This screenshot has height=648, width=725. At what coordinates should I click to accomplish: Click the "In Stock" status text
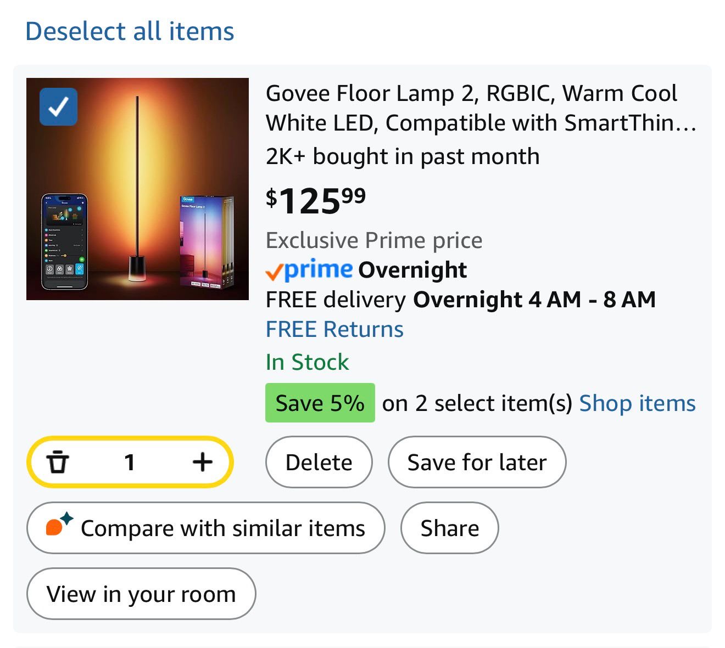[x=307, y=362]
